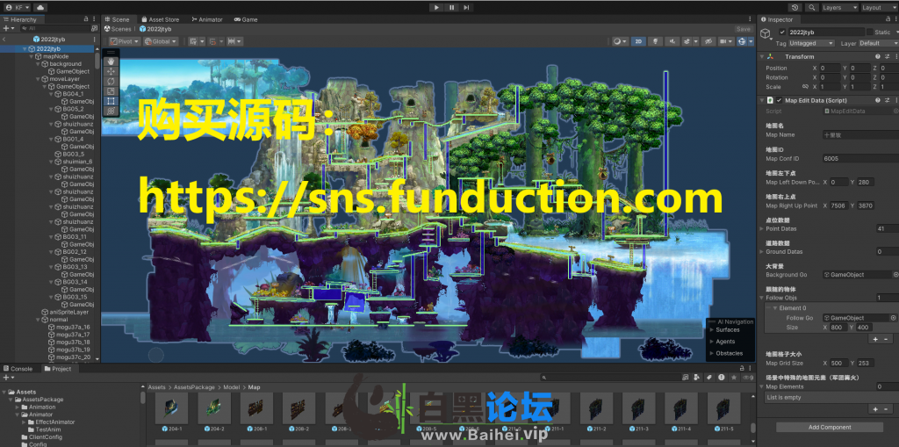
Task: Enable the Static checkbox
Action: coord(869,32)
